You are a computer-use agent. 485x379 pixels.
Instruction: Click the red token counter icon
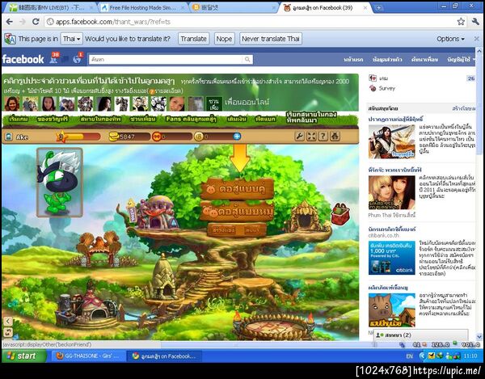point(157,137)
